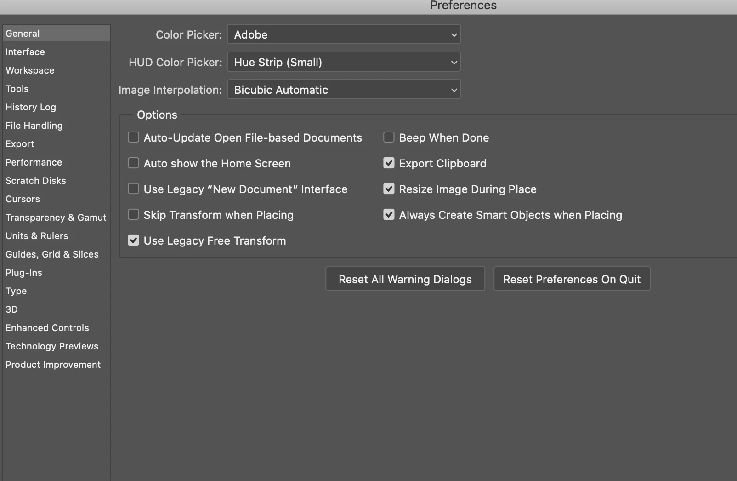Open Guides, Grid & Slices preferences
The height and width of the screenshot is (481, 737).
click(x=52, y=254)
